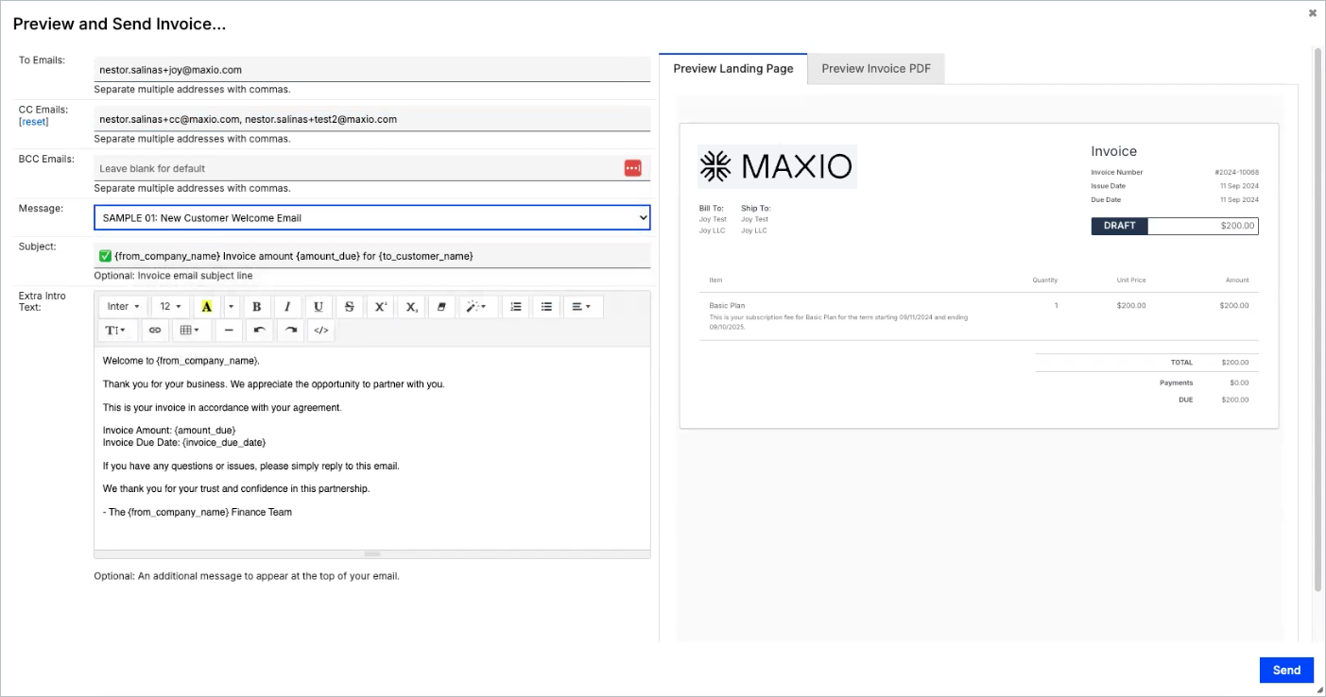Click the Send button
The image size is (1326, 697).
pos(1286,670)
